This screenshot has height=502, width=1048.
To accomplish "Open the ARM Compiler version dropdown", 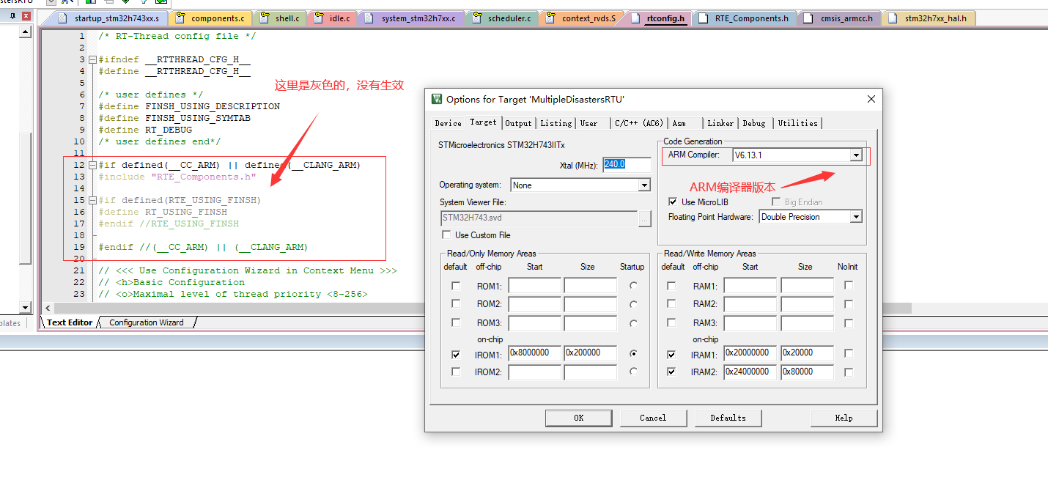I will point(855,155).
